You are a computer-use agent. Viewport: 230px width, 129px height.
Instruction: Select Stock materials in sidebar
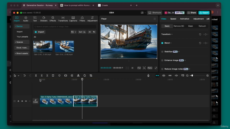coord(22,48)
